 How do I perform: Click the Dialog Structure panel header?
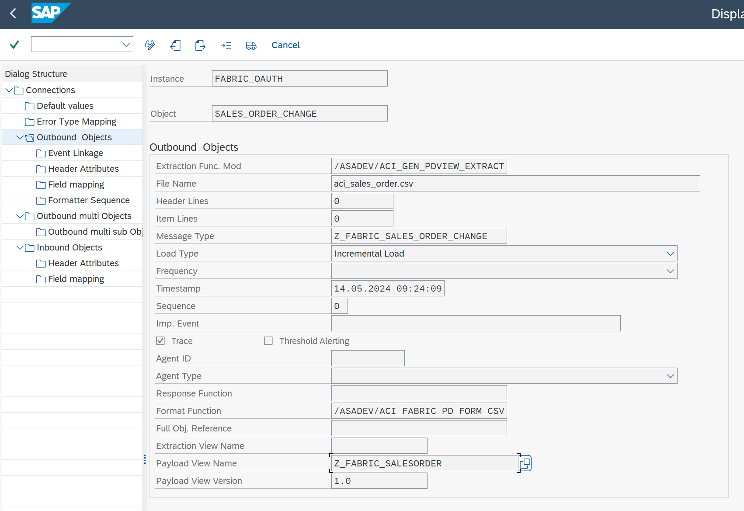(x=73, y=74)
